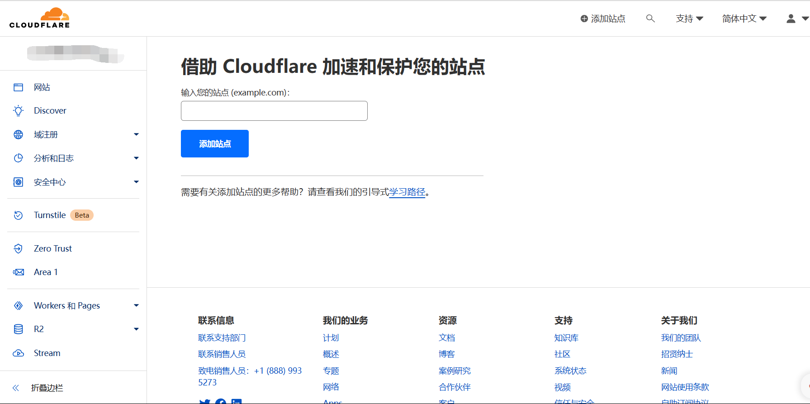
Task: Expand the 域注册 submenu arrow
Action: [x=136, y=134]
